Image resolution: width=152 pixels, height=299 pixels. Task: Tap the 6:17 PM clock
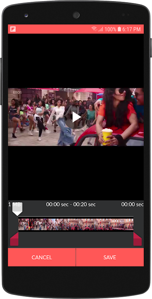tap(131, 29)
